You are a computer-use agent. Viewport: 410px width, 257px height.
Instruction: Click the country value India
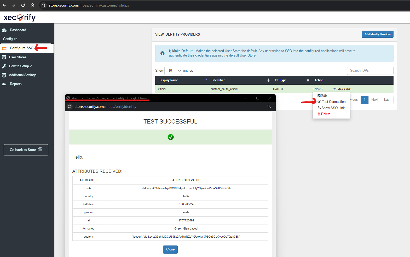point(186,197)
